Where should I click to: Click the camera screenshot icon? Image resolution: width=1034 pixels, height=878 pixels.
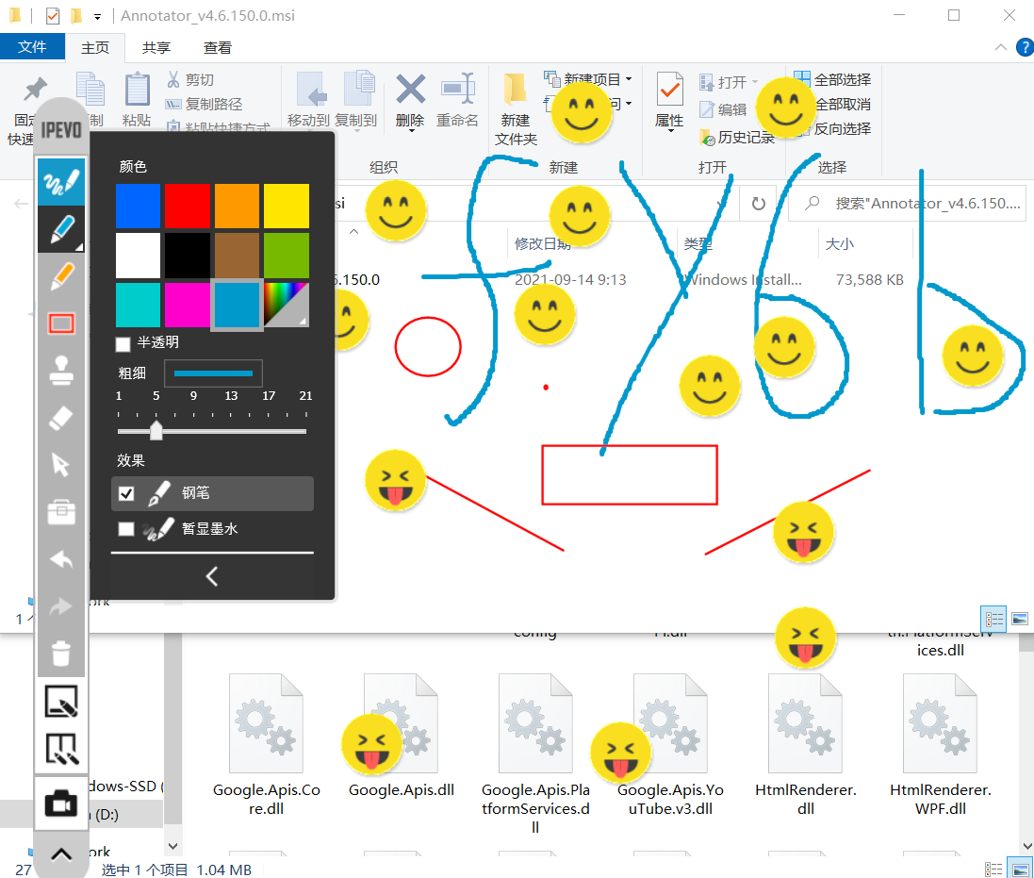click(61, 804)
